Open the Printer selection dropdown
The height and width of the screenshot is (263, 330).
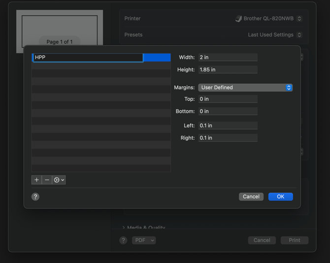tap(268, 19)
